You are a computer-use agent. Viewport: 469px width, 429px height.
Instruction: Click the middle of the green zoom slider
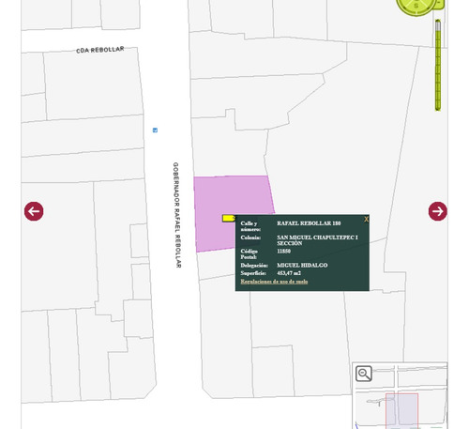click(438, 65)
